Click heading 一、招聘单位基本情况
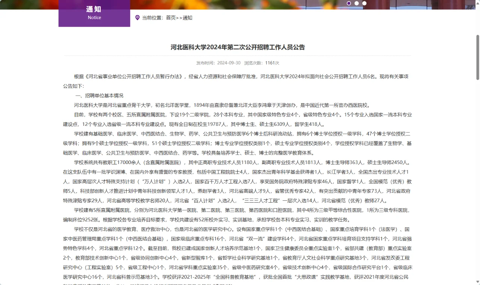 click(x=99, y=95)
